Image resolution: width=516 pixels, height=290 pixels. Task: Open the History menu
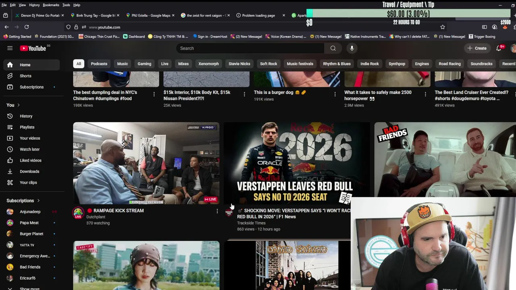pyautogui.click(x=34, y=5)
